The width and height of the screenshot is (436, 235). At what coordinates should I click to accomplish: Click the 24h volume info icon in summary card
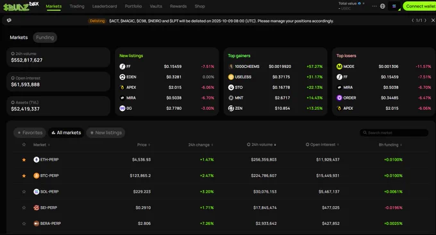(x=13, y=54)
